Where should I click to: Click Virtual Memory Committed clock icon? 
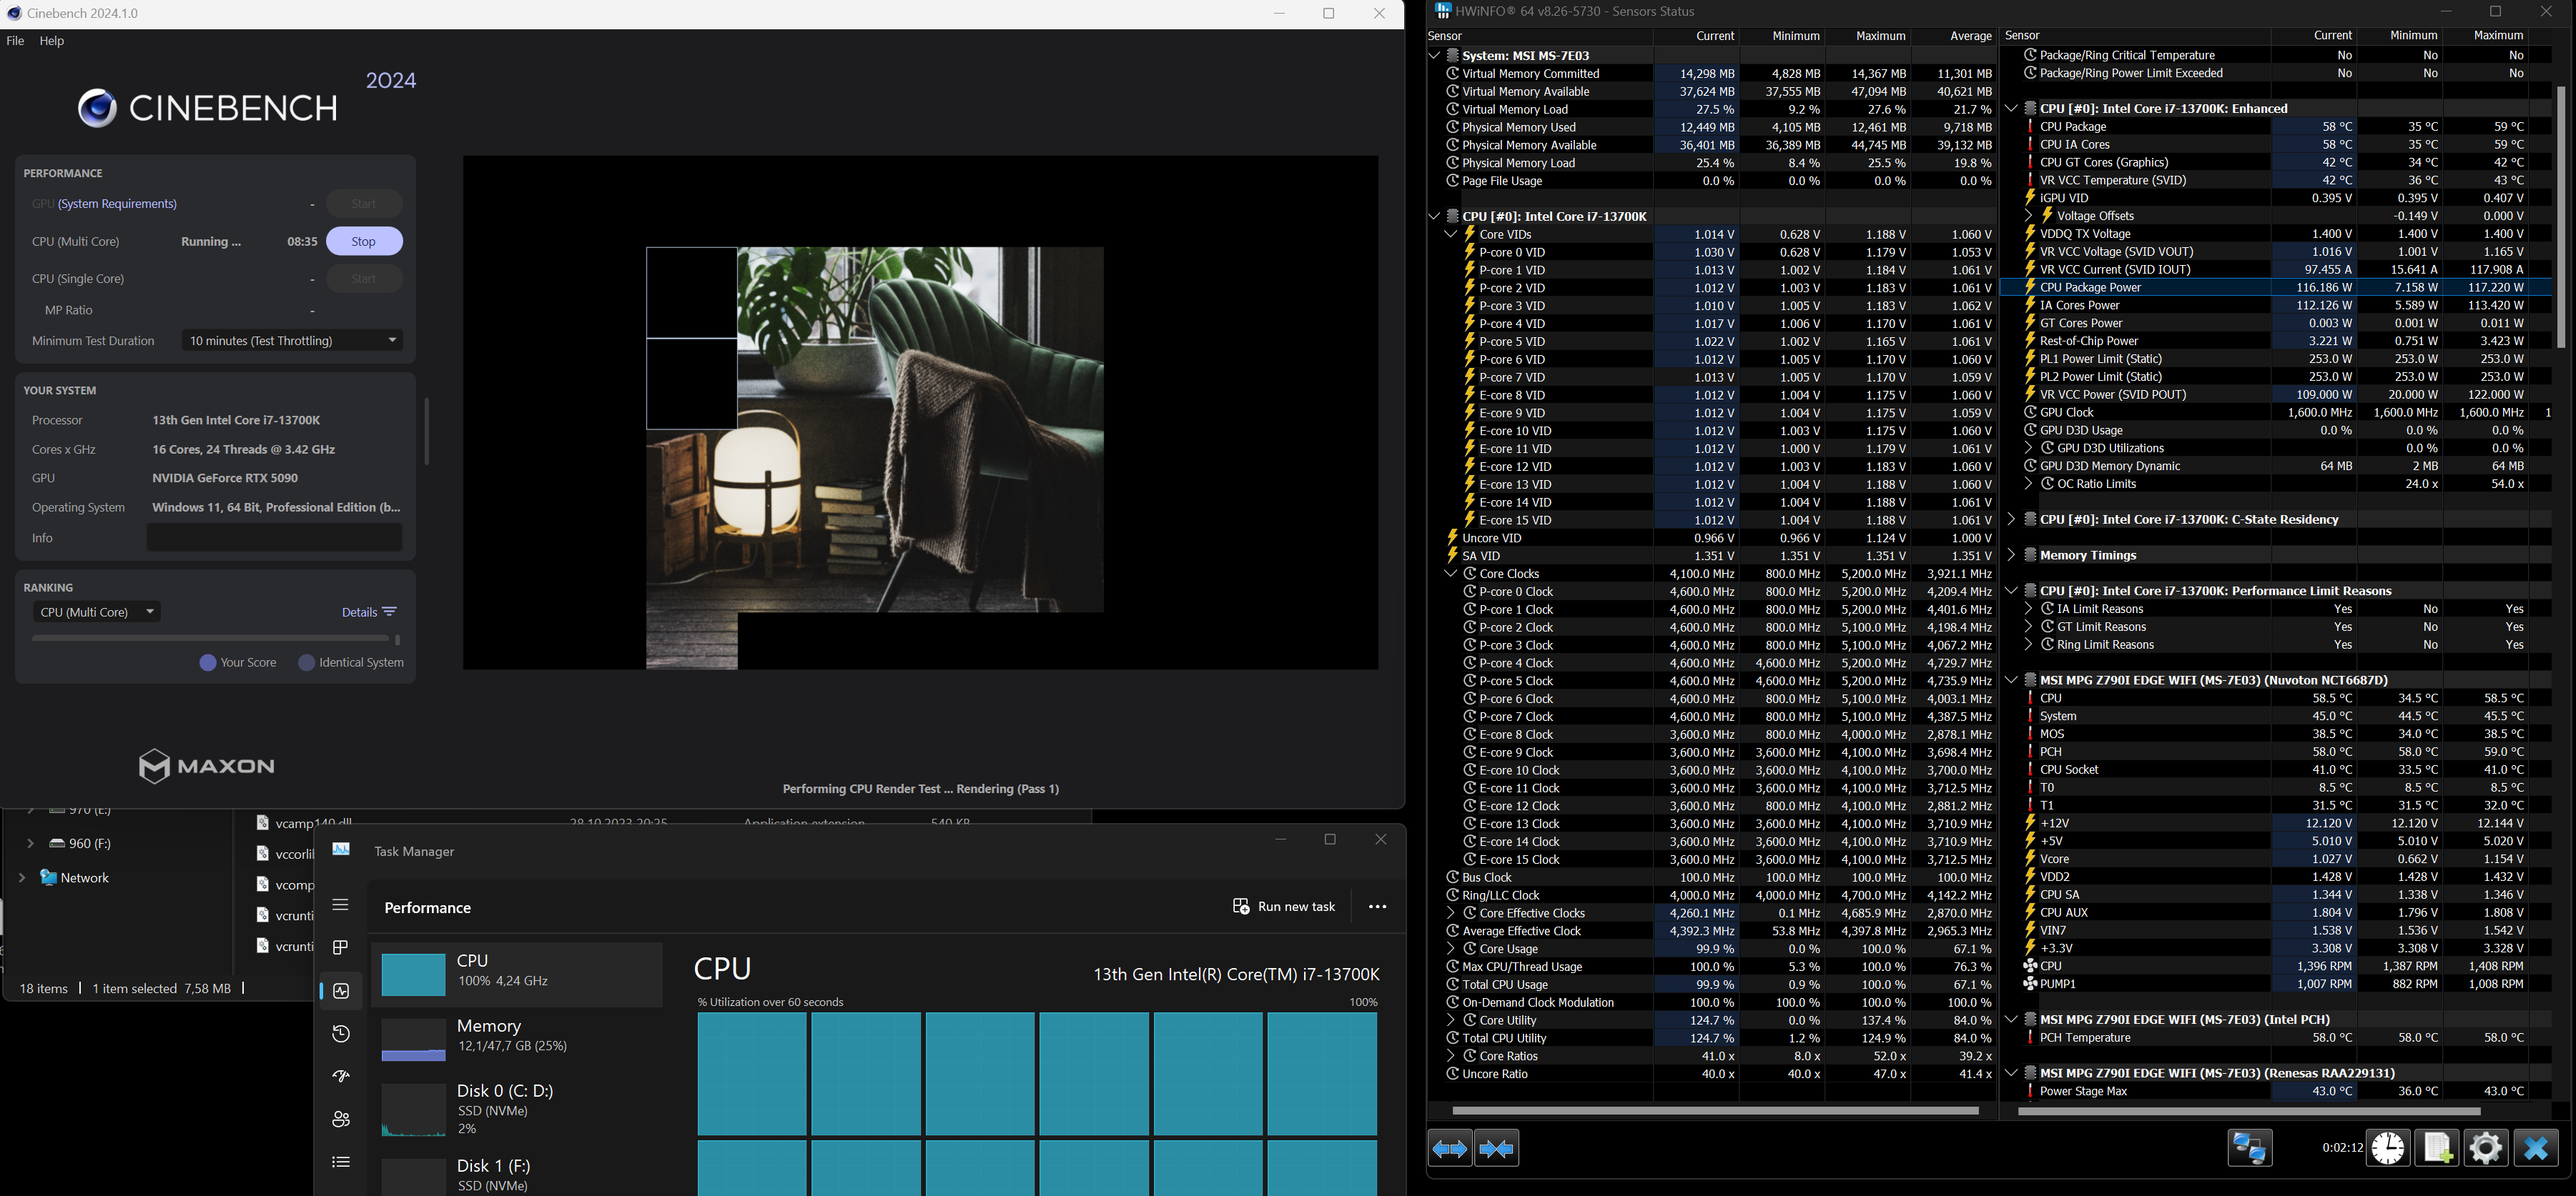pyautogui.click(x=1453, y=73)
